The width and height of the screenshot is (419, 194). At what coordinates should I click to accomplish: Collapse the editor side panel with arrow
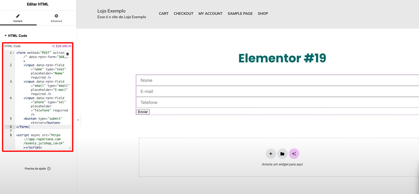click(x=78, y=120)
